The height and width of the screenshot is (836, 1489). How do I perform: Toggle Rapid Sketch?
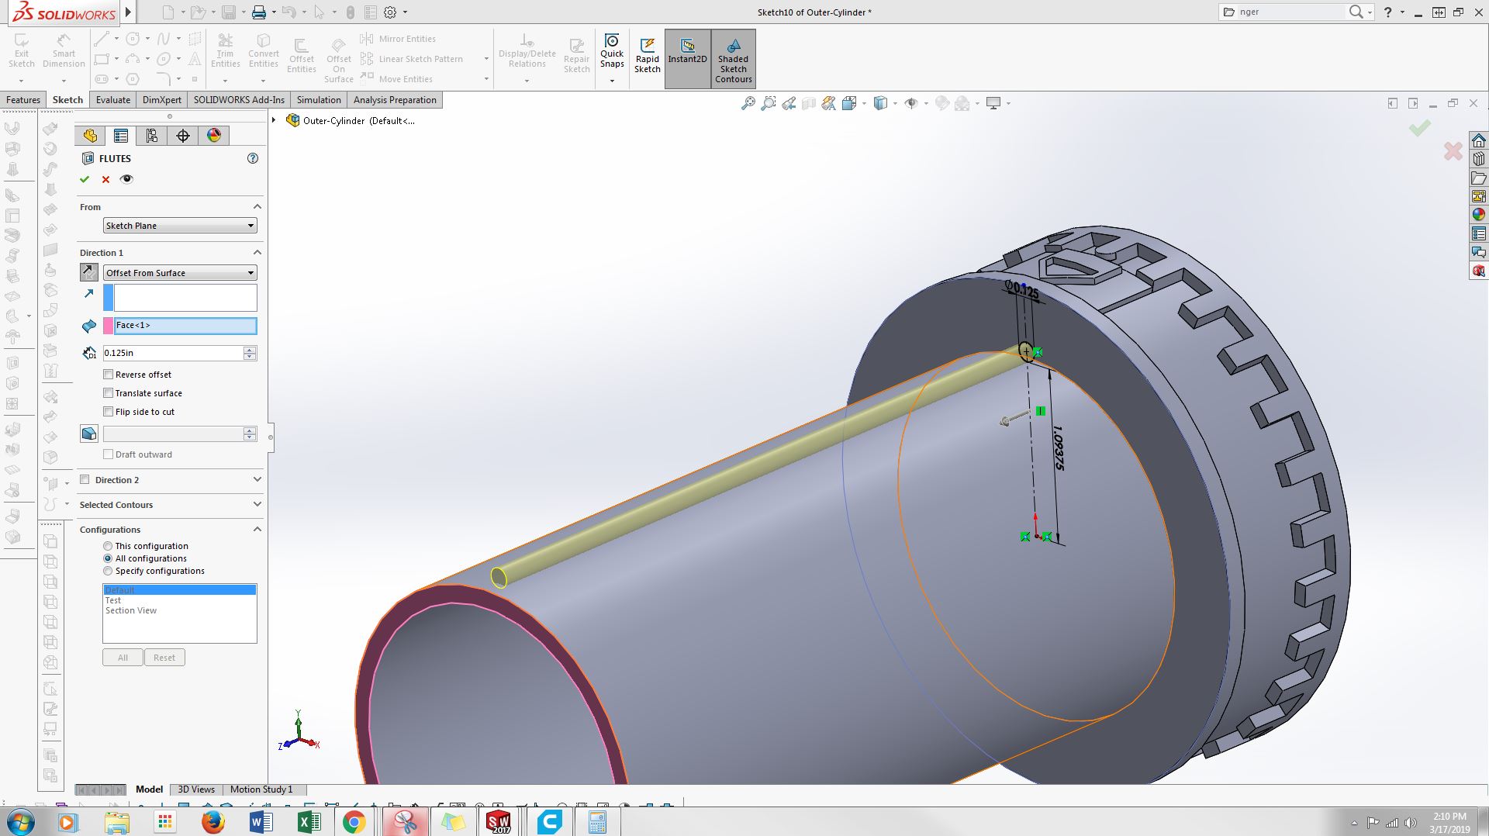click(648, 56)
